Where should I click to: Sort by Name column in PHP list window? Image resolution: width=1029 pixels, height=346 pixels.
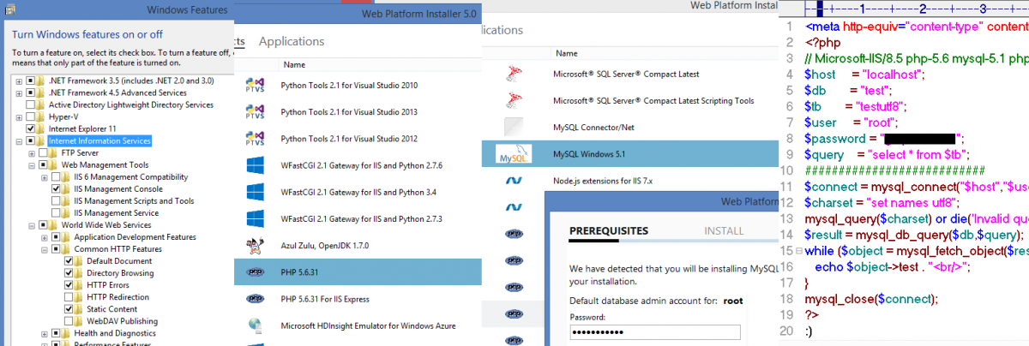coord(294,64)
